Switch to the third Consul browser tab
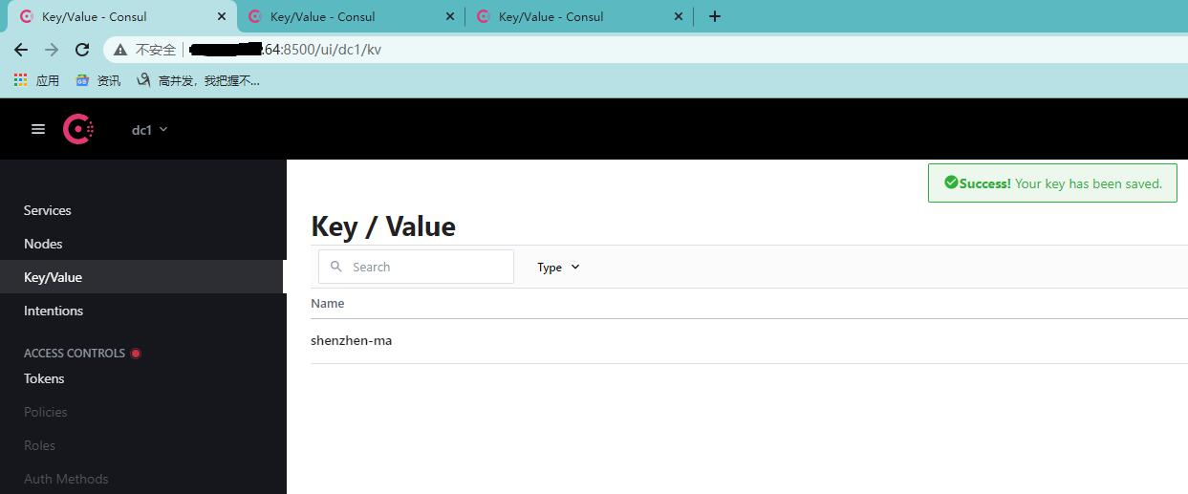This screenshot has width=1188, height=494. 579,16
